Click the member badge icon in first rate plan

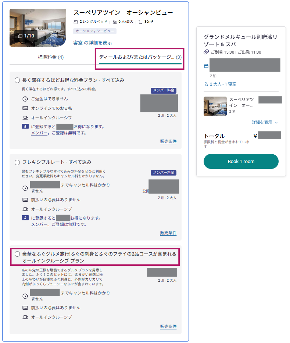(x=25, y=127)
